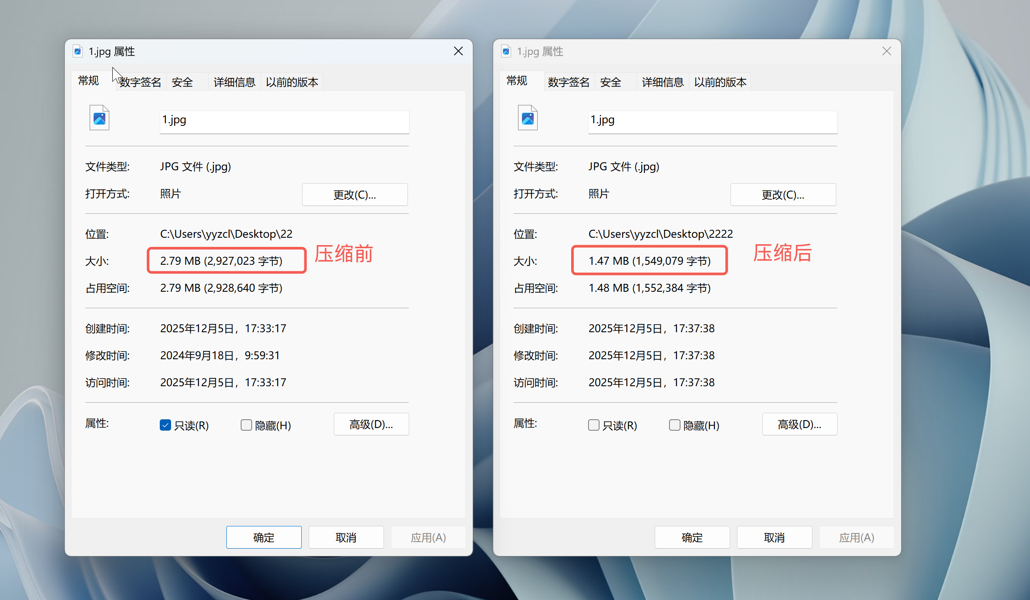Click right dialog title bar file icon
The width and height of the screenshot is (1030, 600).
coord(506,51)
